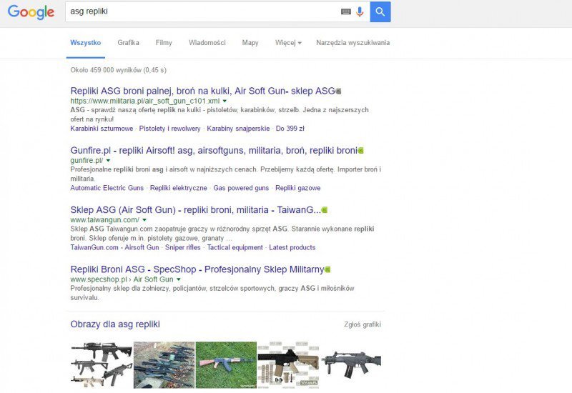Open the Do 399 zł sitelink

[x=290, y=129]
